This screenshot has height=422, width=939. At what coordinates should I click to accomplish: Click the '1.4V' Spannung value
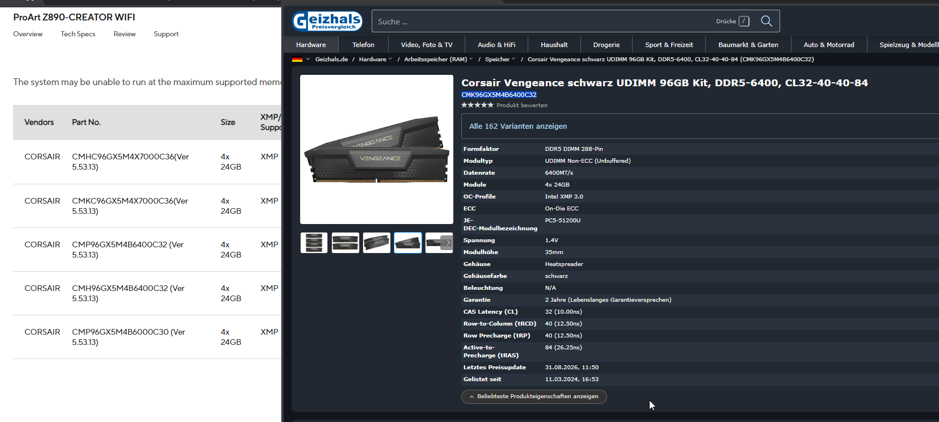[x=551, y=240]
